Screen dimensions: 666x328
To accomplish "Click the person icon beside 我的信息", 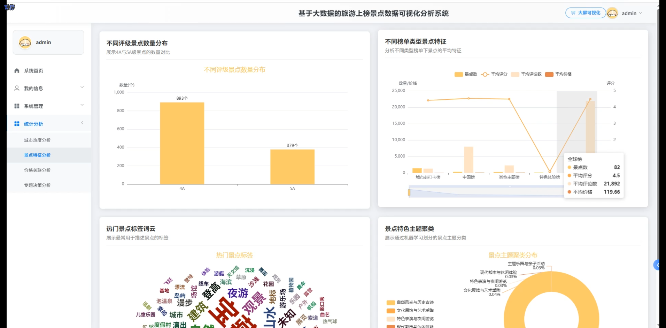I will [17, 88].
